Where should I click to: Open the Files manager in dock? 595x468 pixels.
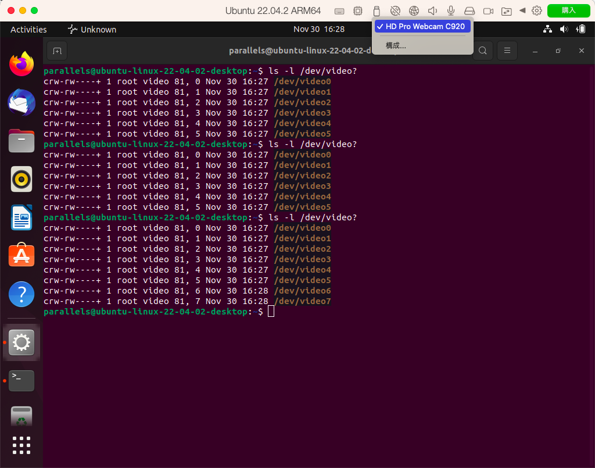[x=21, y=141]
